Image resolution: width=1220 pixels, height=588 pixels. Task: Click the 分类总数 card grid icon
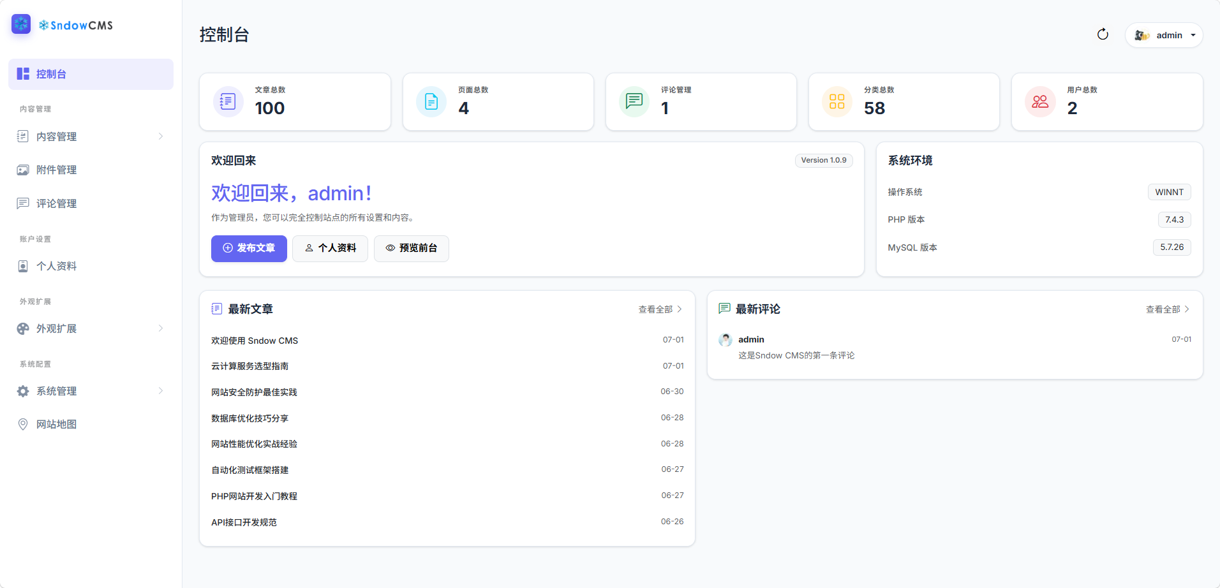[x=837, y=101]
